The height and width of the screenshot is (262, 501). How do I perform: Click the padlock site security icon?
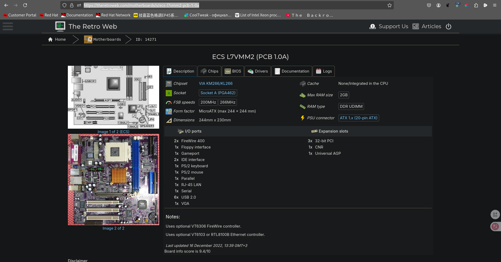[x=72, y=5]
